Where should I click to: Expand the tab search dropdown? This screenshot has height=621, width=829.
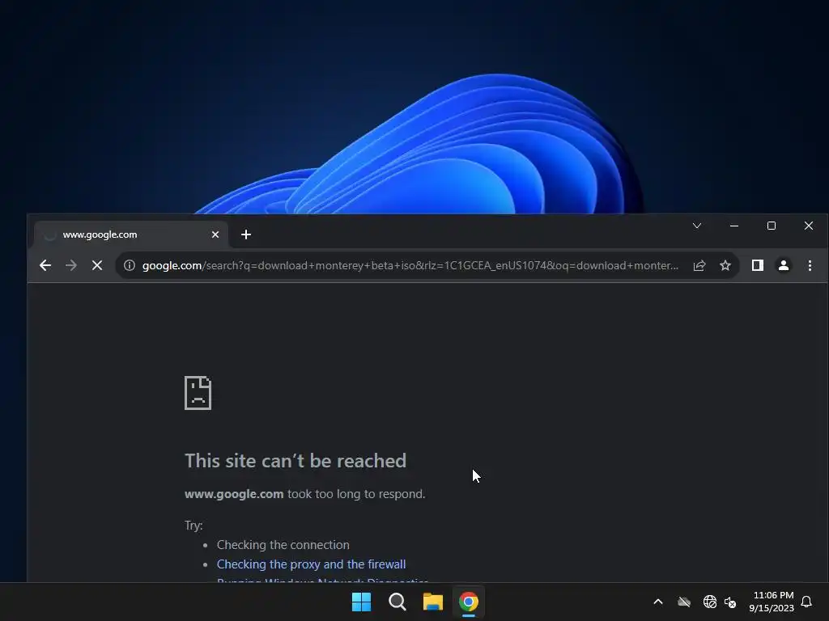pos(697,226)
